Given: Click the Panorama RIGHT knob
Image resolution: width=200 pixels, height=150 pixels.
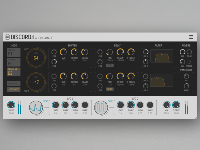Looking at the screenshot, I should coord(186,86).
